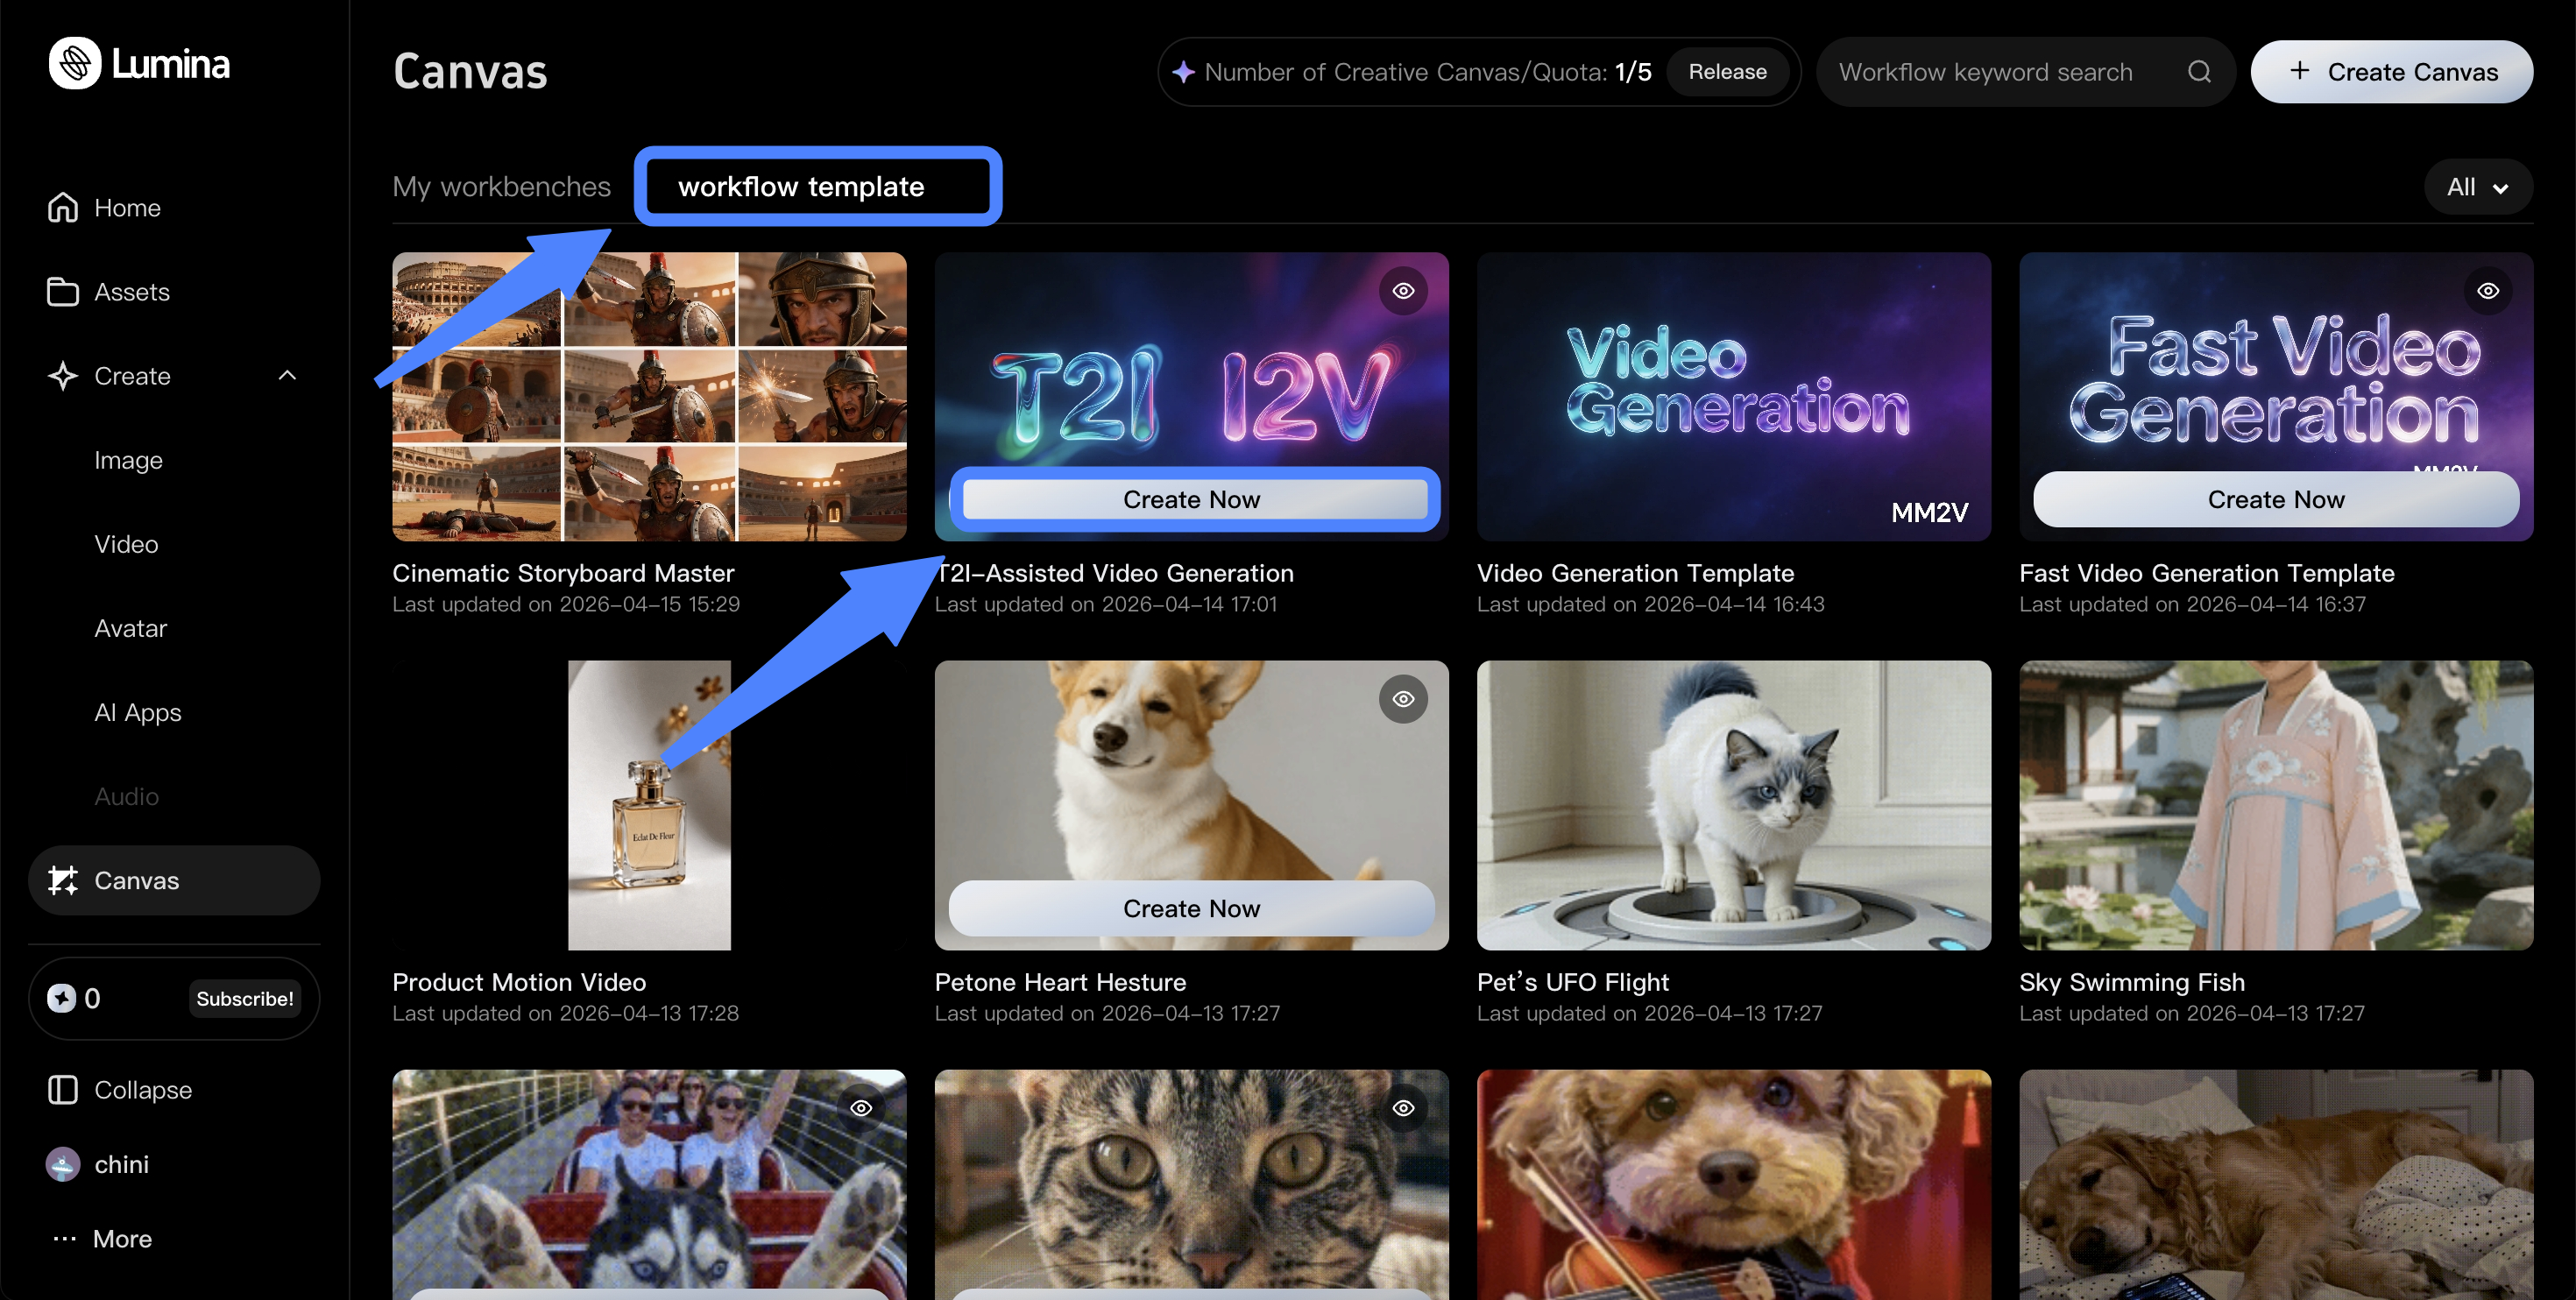
Task: Open Product Motion Video thumbnail
Action: (x=649, y=805)
